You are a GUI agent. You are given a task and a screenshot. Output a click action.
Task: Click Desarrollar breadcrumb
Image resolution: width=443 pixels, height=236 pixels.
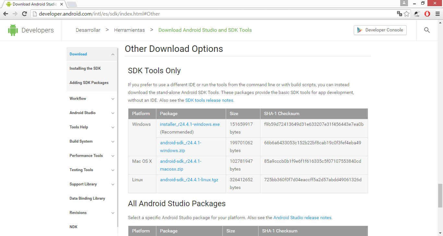(x=88, y=30)
